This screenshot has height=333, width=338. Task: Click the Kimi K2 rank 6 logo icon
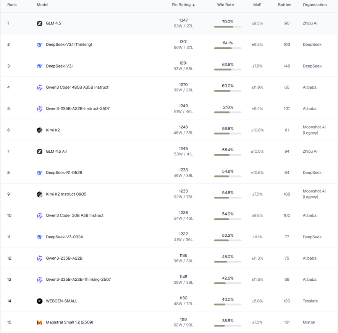point(39,130)
